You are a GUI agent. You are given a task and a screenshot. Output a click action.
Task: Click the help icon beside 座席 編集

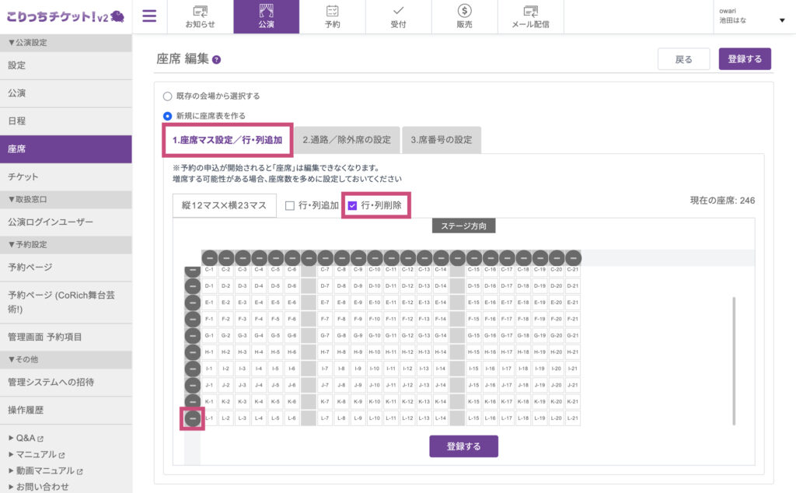[x=217, y=60]
